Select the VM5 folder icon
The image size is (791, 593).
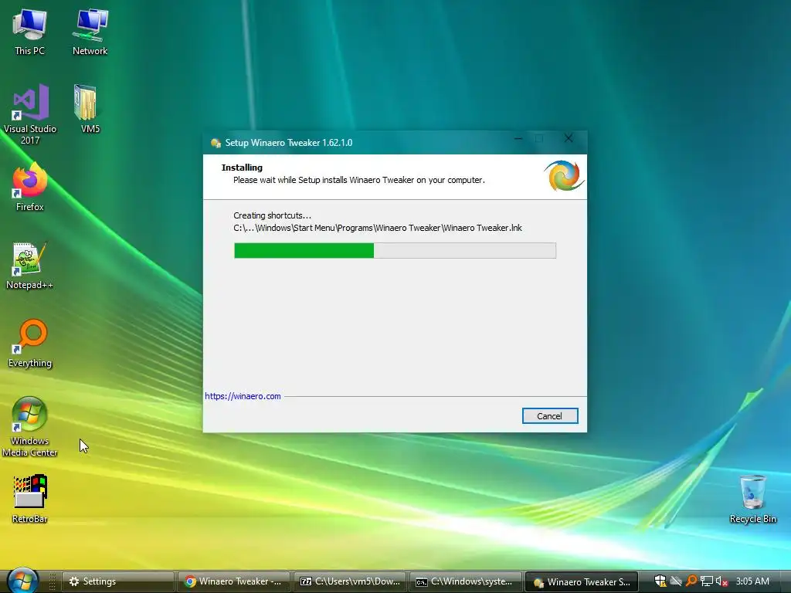click(x=90, y=110)
